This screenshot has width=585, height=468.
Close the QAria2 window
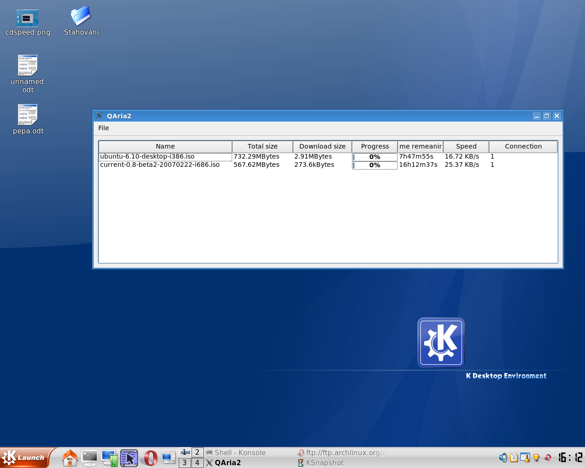click(x=557, y=116)
